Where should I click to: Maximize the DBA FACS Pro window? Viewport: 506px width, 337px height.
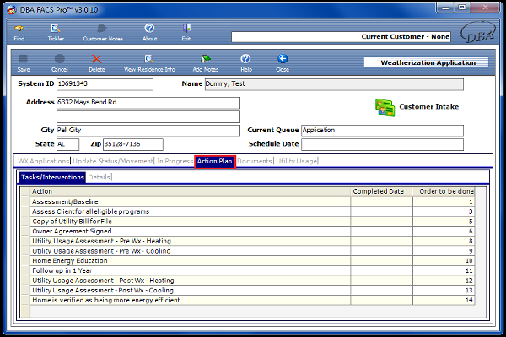coord(462,7)
